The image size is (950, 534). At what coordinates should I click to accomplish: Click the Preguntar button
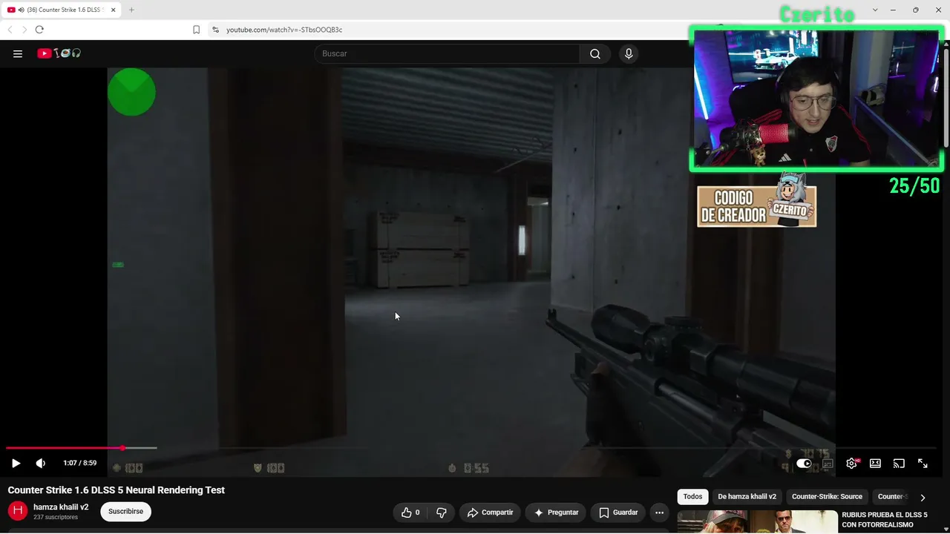556,512
